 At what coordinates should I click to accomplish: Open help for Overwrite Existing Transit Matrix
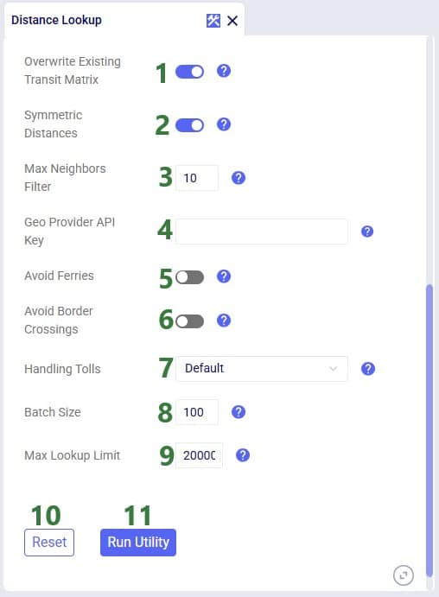coord(224,71)
